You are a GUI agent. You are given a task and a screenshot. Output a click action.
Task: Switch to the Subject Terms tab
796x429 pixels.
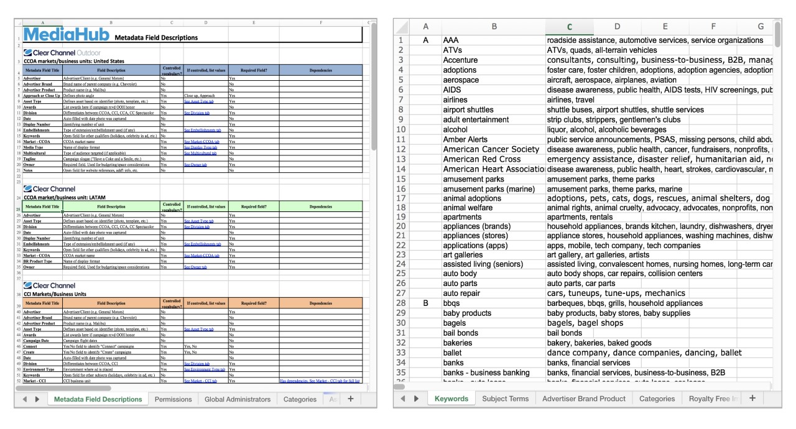tap(506, 399)
